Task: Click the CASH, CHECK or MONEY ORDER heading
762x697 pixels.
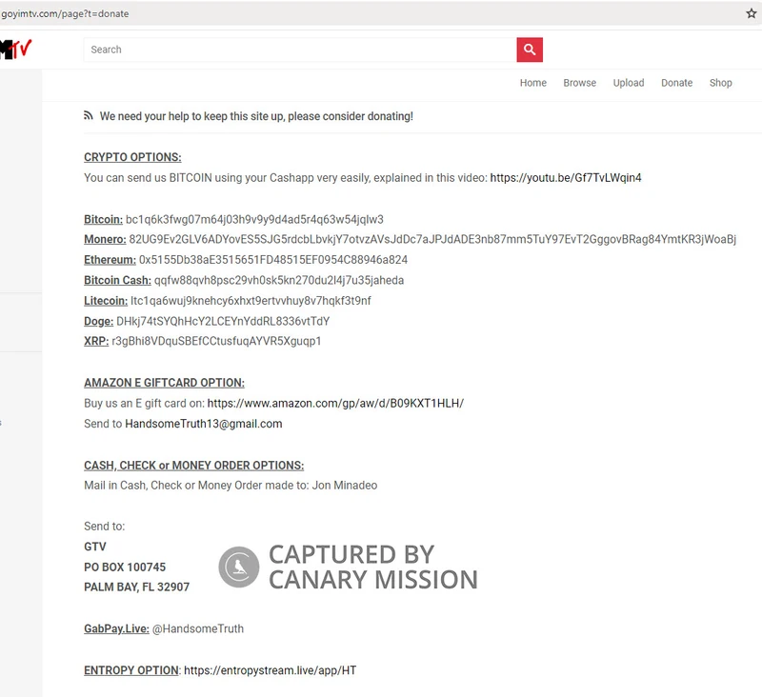Action: 194,466
